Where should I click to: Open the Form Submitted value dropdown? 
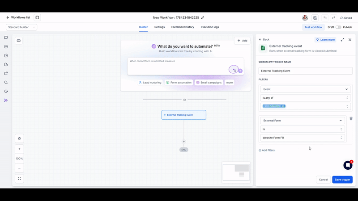pyautogui.click(x=306, y=106)
